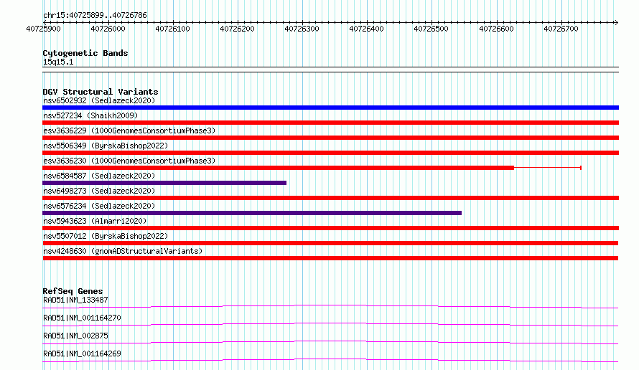The height and width of the screenshot is (370, 639).
Task: Click the nsv5507012 red variant bar
Action: [x=330, y=243]
